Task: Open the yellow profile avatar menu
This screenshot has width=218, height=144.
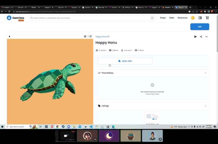Action: 193,18
